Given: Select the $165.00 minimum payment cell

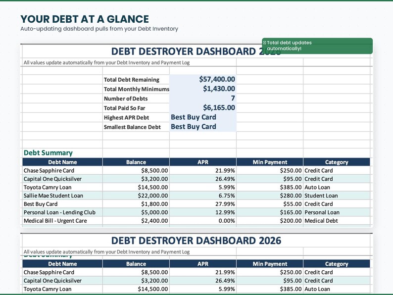Looking at the screenshot, I should 270,212.
